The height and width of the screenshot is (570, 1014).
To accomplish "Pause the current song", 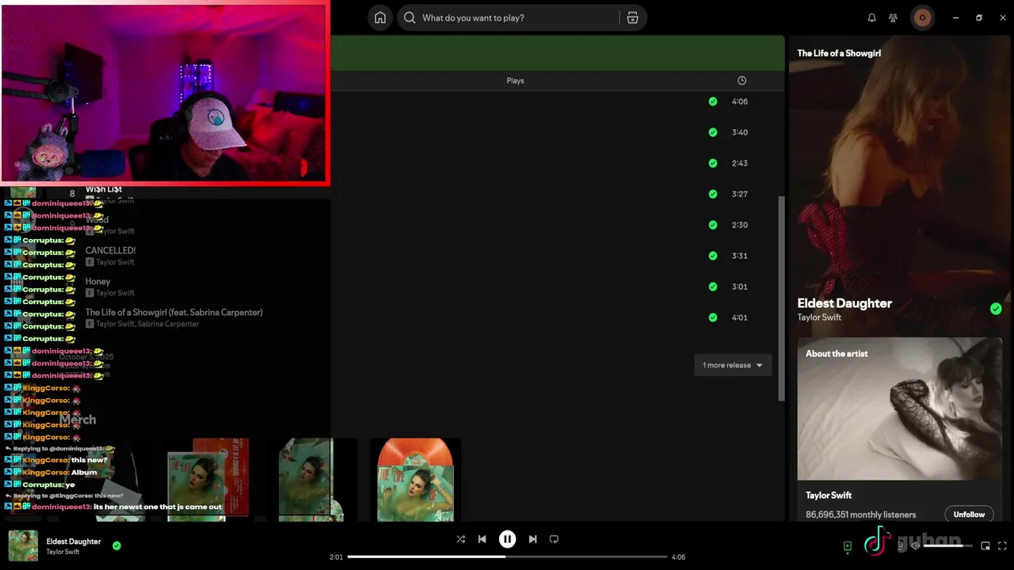I will [507, 539].
